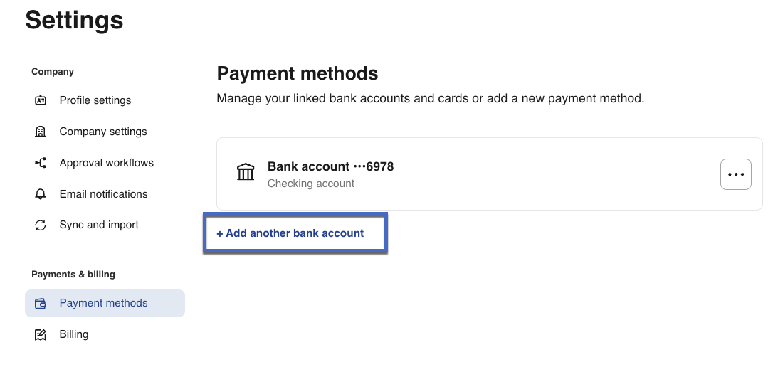Click the Billing receipt icon
773x367 pixels.
[x=41, y=334]
